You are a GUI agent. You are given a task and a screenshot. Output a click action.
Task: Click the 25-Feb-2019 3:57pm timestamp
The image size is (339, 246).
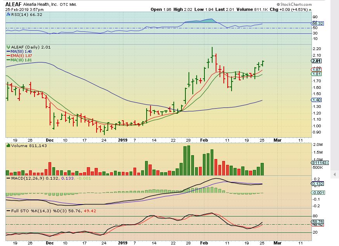24,10
